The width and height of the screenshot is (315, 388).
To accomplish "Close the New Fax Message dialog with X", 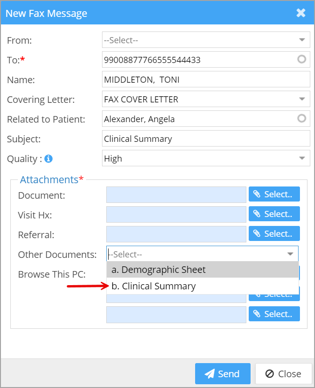I will coord(301,13).
